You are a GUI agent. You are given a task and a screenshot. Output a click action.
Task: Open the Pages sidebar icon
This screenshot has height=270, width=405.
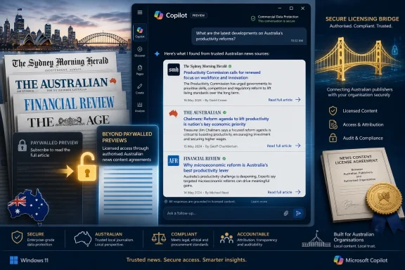[x=140, y=70]
